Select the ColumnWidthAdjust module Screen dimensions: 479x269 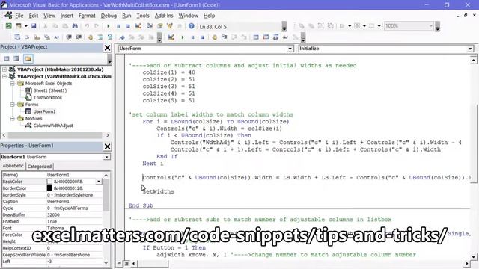(x=53, y=126)
